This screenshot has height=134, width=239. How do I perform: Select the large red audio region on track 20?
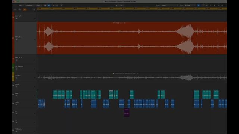point(132,38)
